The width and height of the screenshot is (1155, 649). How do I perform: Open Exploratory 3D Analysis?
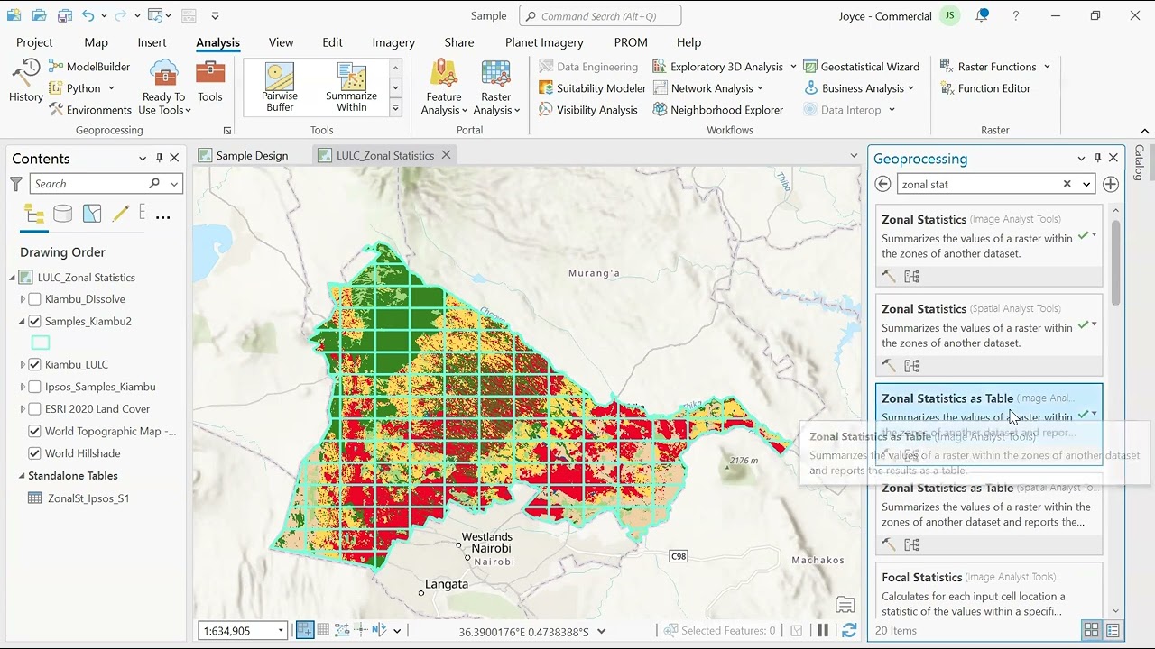point(725,67)
